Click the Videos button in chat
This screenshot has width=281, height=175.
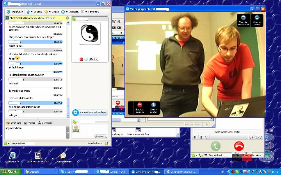coord(30,122)
